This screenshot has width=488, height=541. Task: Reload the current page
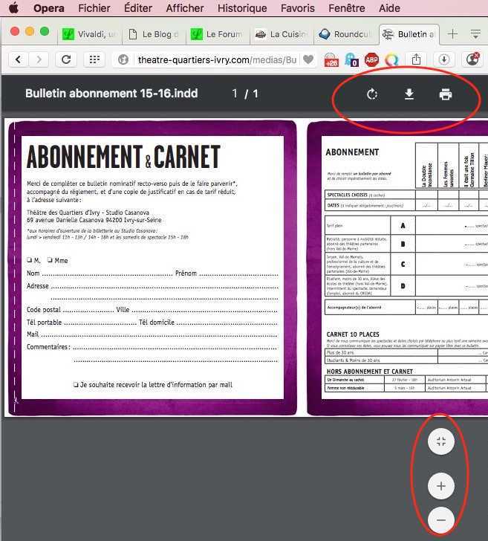pos(66,59)
